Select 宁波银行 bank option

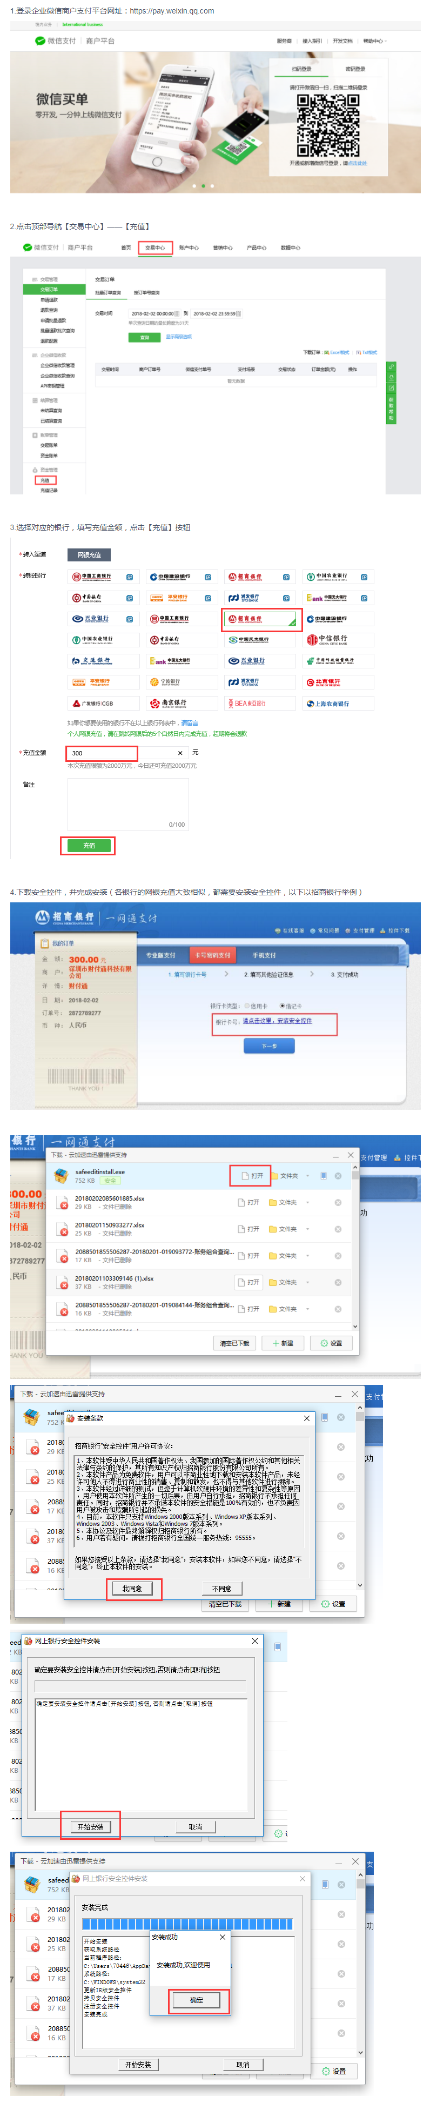(x=182, y=681)
